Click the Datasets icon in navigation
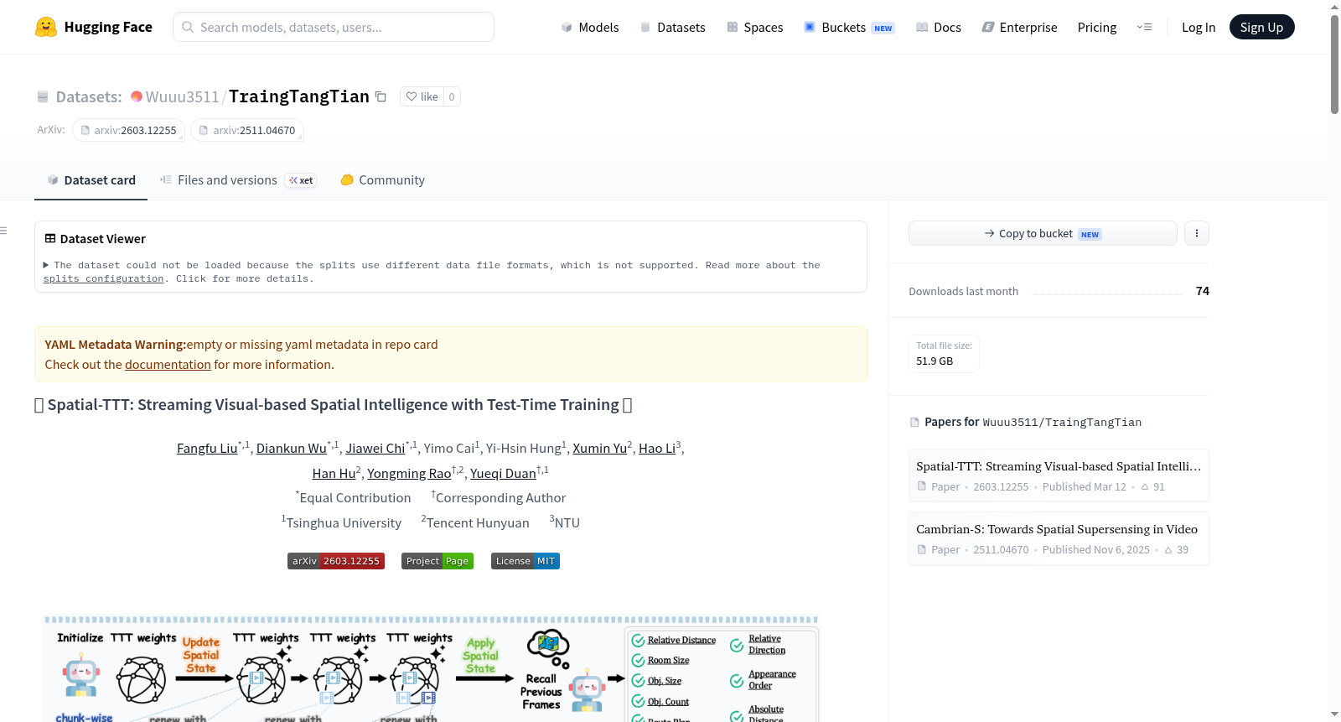The height and width of the screenshot is (722, 1341). click(x=645, y=27)
